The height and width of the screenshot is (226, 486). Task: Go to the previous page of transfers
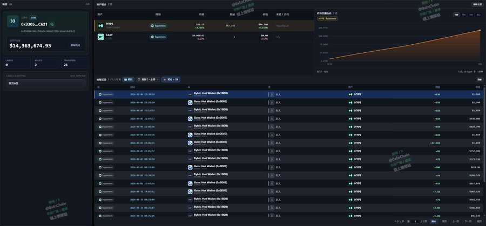455,221
